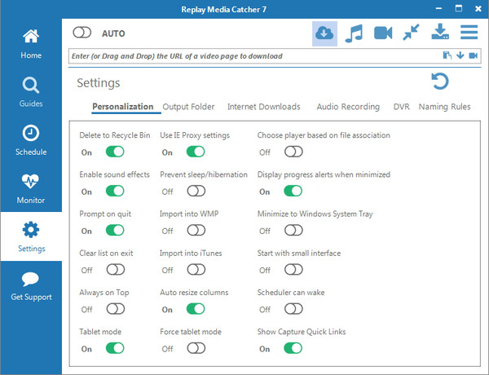The width and height of the screenshot is (489, 375).
Task: Go to Guides in the sidebar
Action: 31,92
